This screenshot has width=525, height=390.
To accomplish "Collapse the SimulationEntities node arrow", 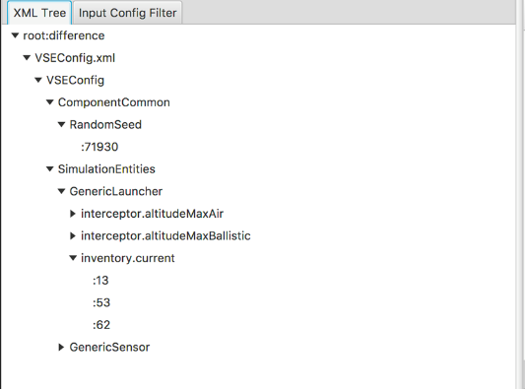I will pos(50,169).
